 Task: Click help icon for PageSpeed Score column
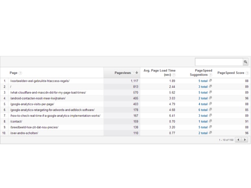click(247, 73)
